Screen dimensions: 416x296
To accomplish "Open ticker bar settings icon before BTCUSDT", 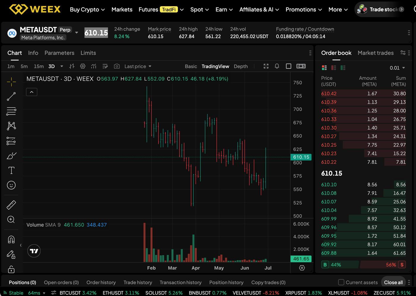I will [53, 293].
